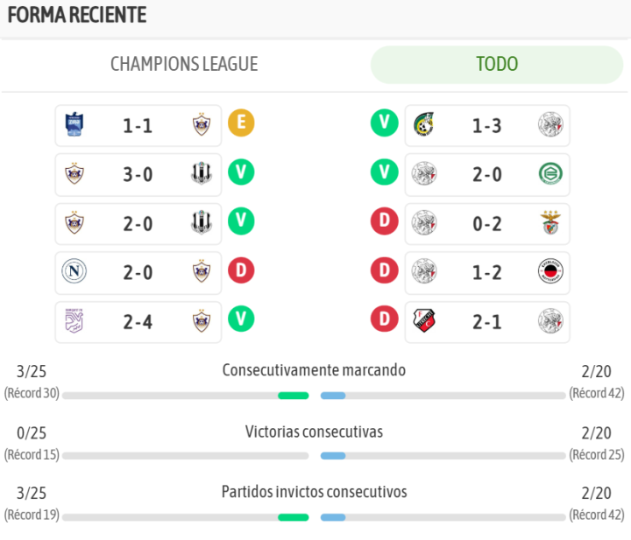Image resolution: width=631 pixels, height=540 pixels.
Task: Click the Groningen crest in 2-0 match
Action: 550,174
